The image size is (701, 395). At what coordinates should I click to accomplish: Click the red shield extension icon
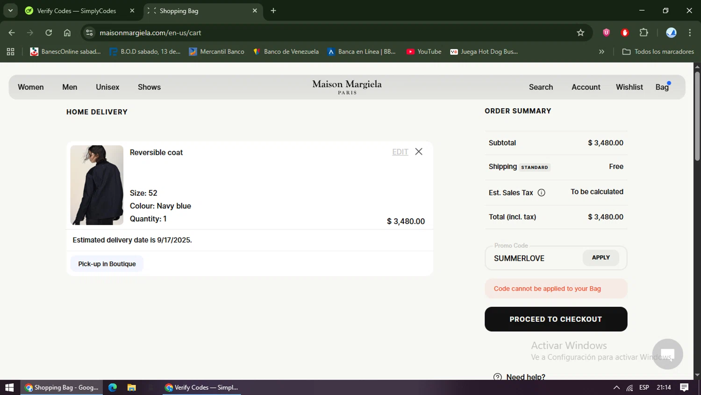pos(606,33)
